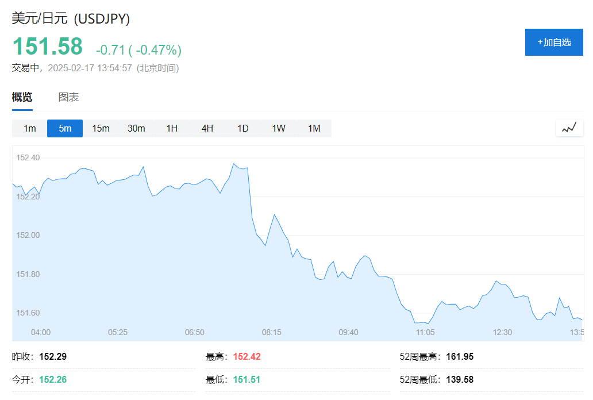593x400 pixels.
Task: Select the 1W weekly timeframe
Action: pyautogui.click(x=278, y=128)
